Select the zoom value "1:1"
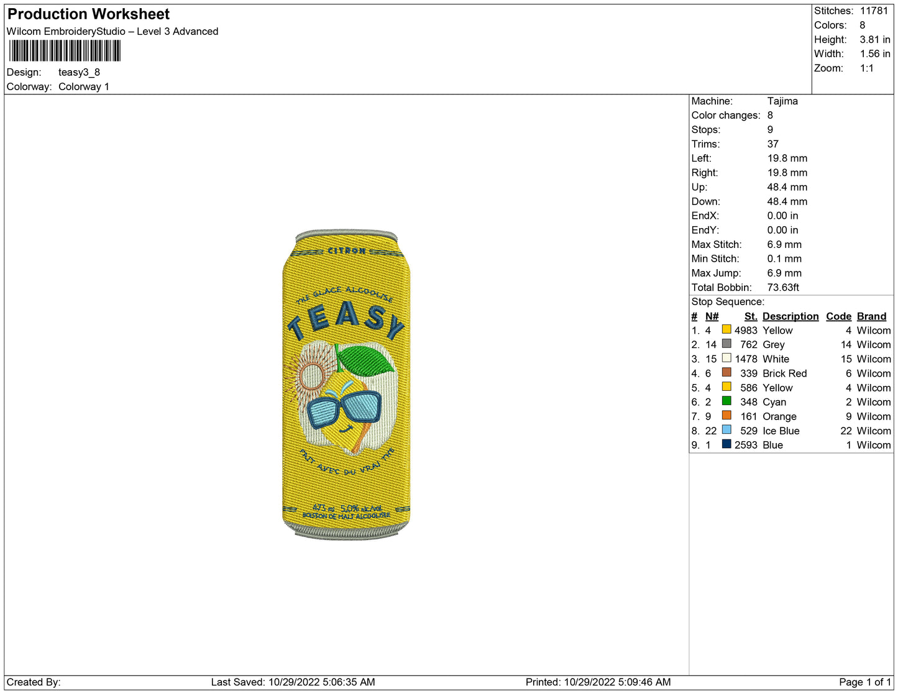 (x=867, y=68)
